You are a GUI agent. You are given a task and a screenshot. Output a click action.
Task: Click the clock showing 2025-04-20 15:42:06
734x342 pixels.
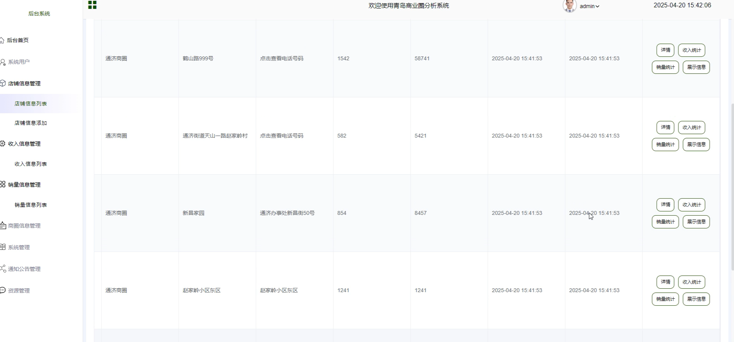coord(682,5)
